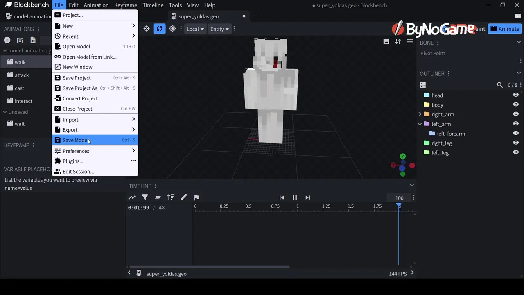Click the timeline pencil edit icon
Viewport: 524px width, 295px height.
click(x=184, y=197)
